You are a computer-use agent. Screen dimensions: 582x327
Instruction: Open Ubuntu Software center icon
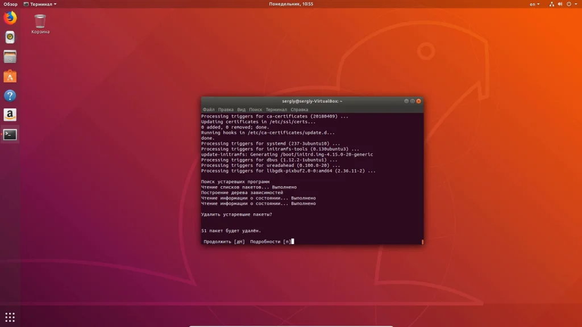pos(10,76)
